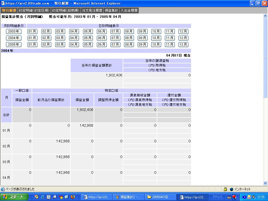Click 12月 button in the 2003 row
268x201 pixels.
pos(183,31)
